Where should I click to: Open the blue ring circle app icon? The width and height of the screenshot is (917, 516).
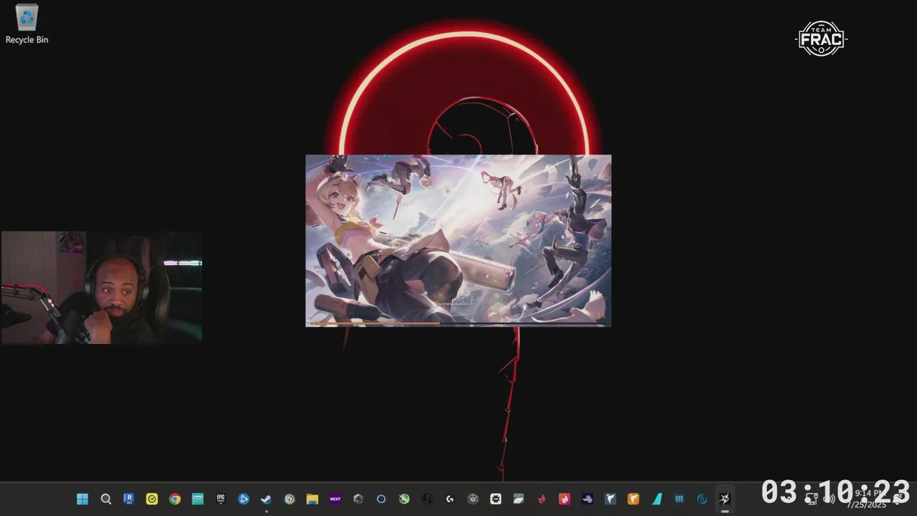381,499
